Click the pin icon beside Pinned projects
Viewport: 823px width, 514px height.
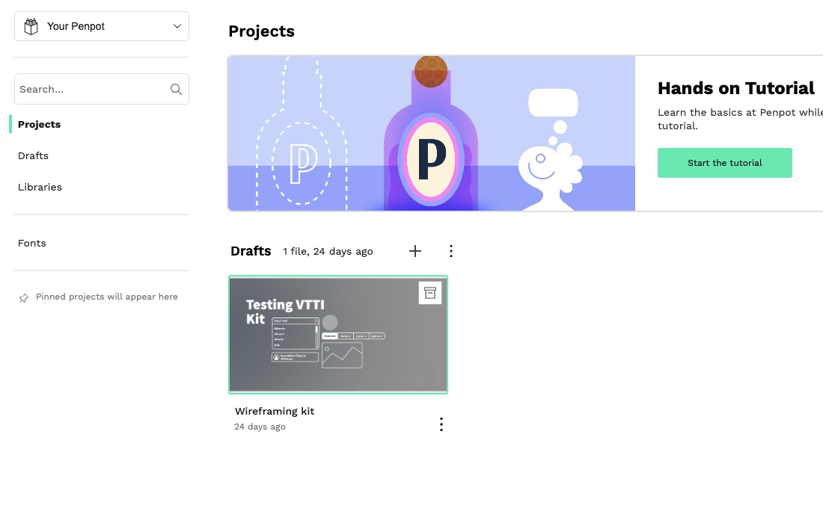click(24, 298)
